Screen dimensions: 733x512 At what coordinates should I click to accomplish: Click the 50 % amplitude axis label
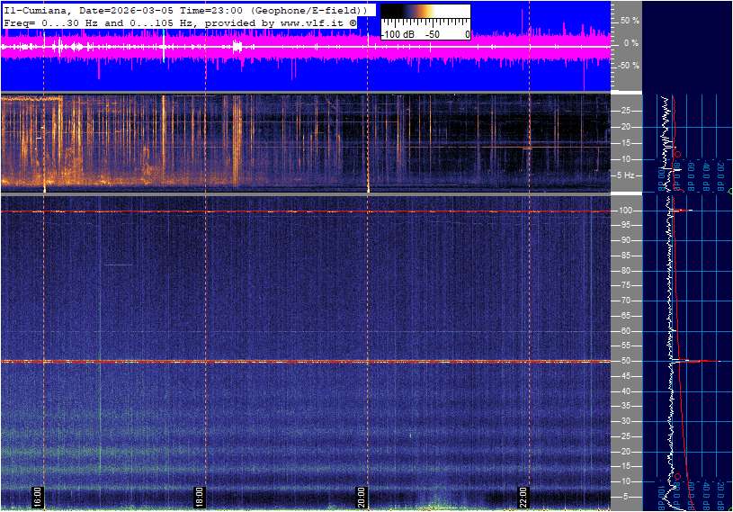click(630, 20)
